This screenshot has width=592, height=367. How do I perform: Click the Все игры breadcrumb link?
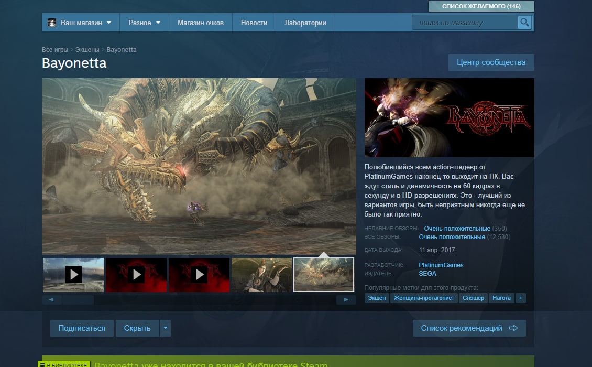coord(54,49)
